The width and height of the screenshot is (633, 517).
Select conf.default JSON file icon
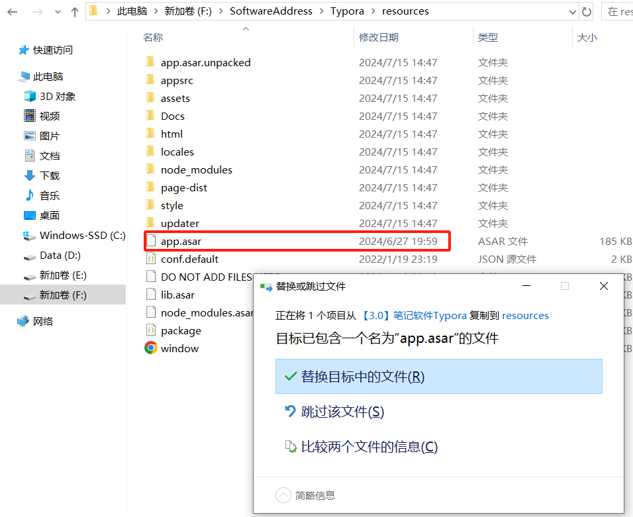click(x=150, y=259)
